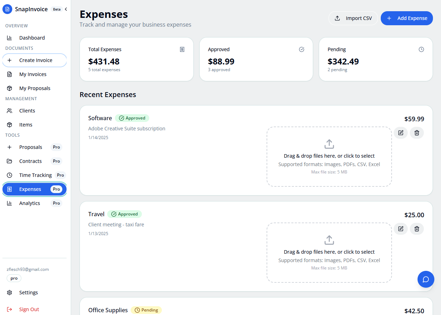Image resolution: width=441 pixels, height=315 pixels.
Task: Select the Time Tracking clock icon
Action: click(9, 175)
